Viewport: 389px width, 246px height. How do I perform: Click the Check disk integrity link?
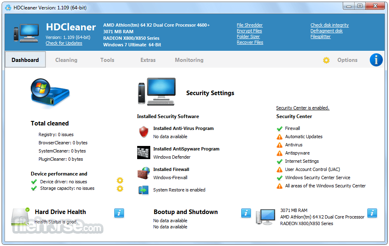tap(330, 25)
